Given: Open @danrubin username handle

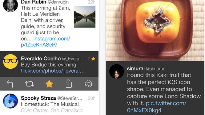Looking at the screenshot, I should click(x=58, y=2).
